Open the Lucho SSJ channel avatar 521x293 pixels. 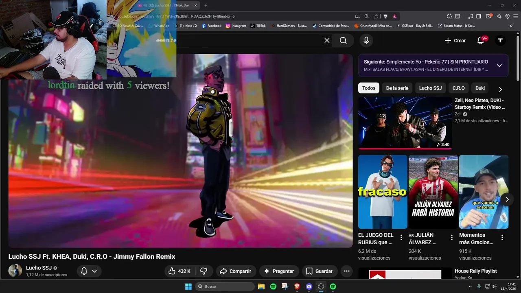15,271
